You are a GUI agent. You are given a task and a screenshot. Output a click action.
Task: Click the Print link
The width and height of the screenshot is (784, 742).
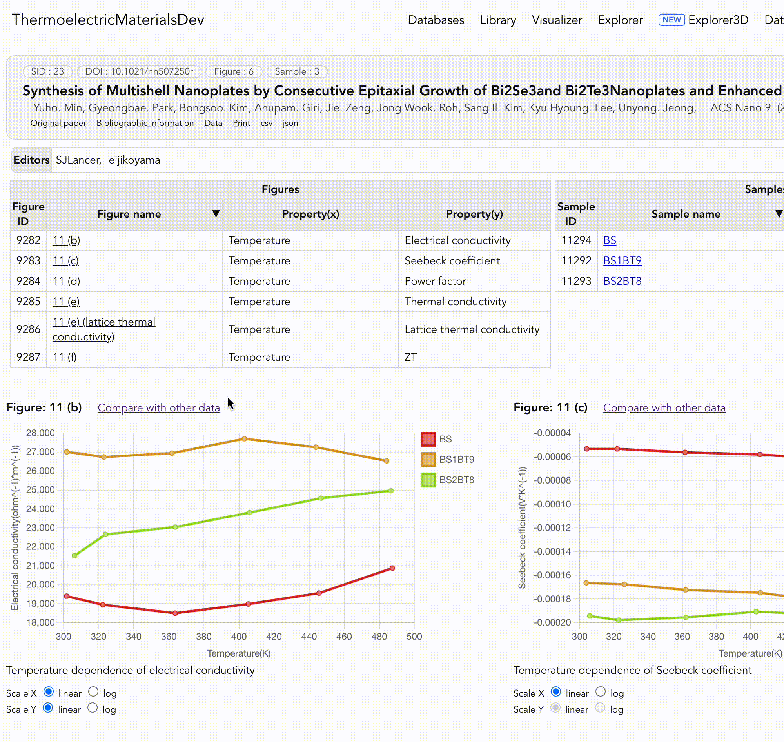241,124
